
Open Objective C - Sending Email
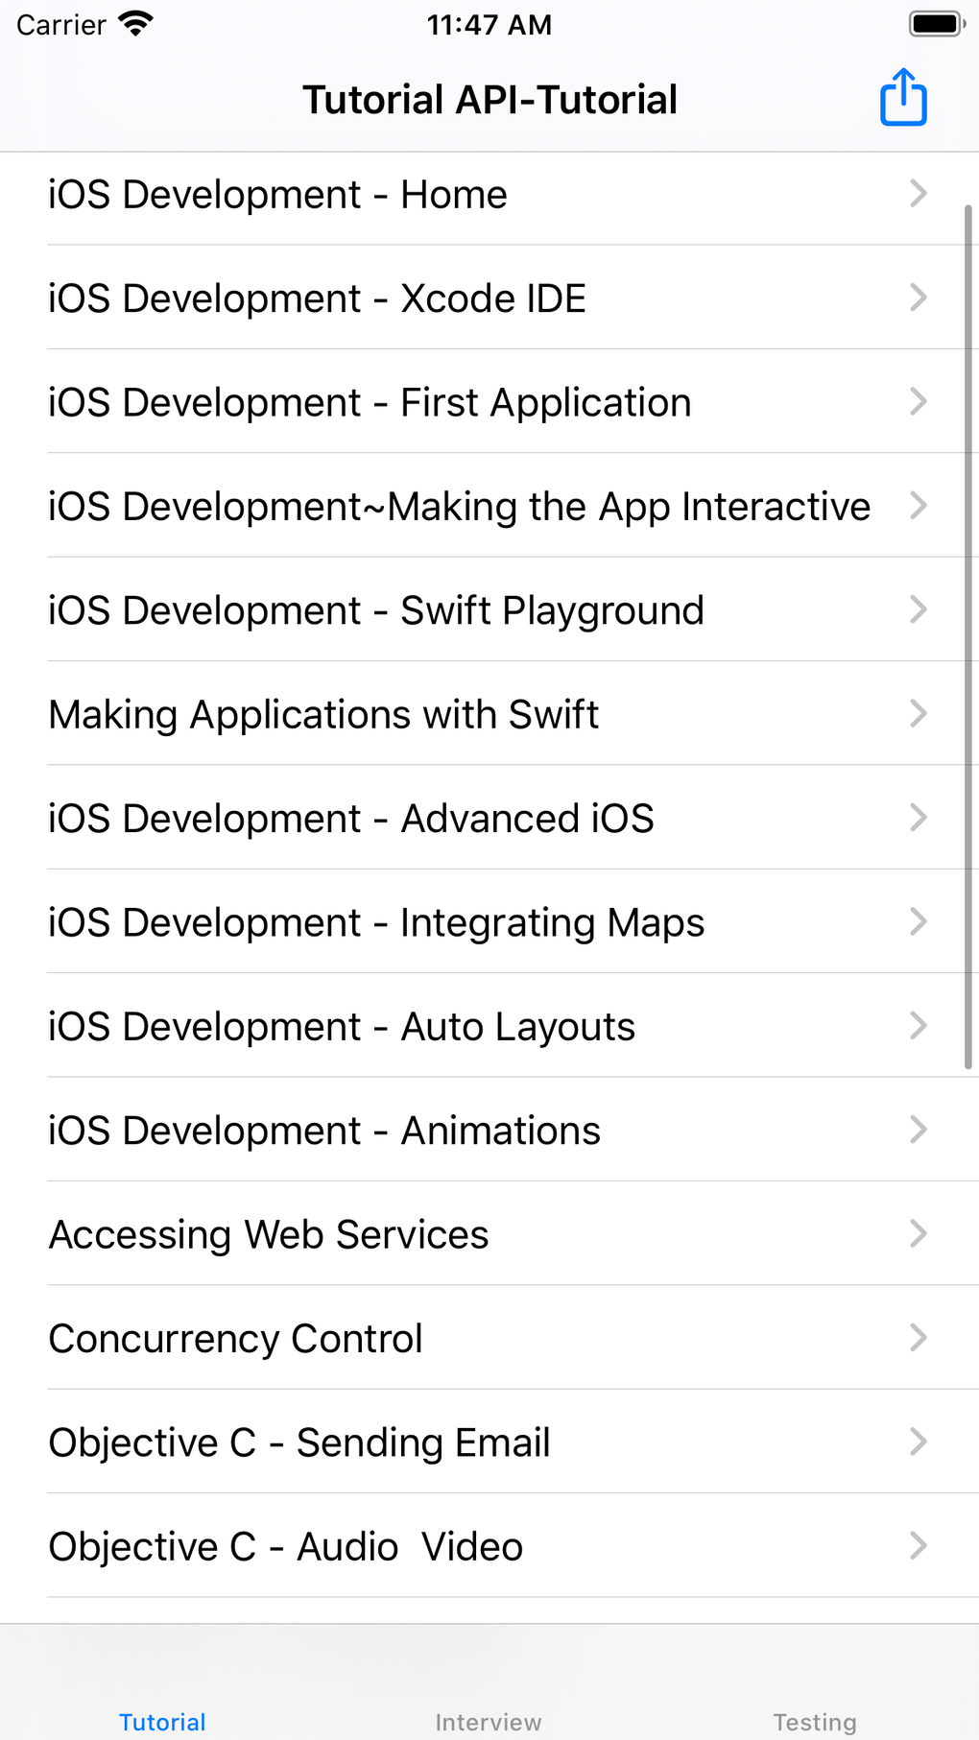pyautogui.click(x=299, y=1442)
